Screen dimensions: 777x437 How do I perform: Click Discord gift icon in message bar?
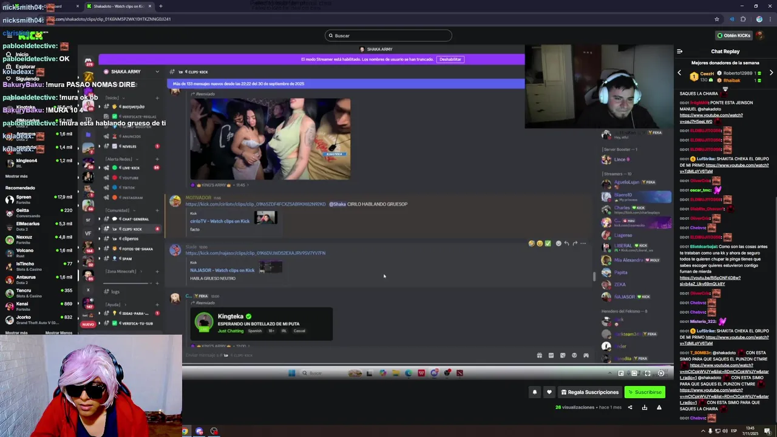click(x=539, y=355)
